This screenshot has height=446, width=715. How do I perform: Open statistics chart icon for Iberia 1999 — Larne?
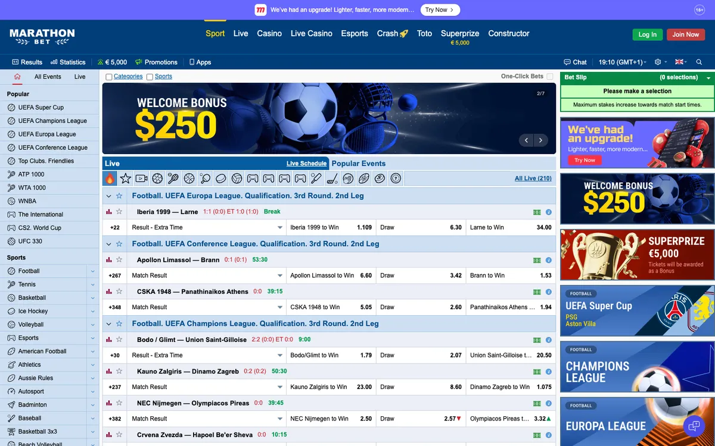point(109,212)
